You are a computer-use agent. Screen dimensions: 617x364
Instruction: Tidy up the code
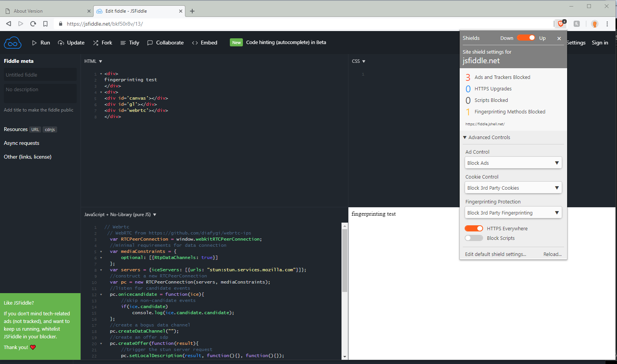130,43
